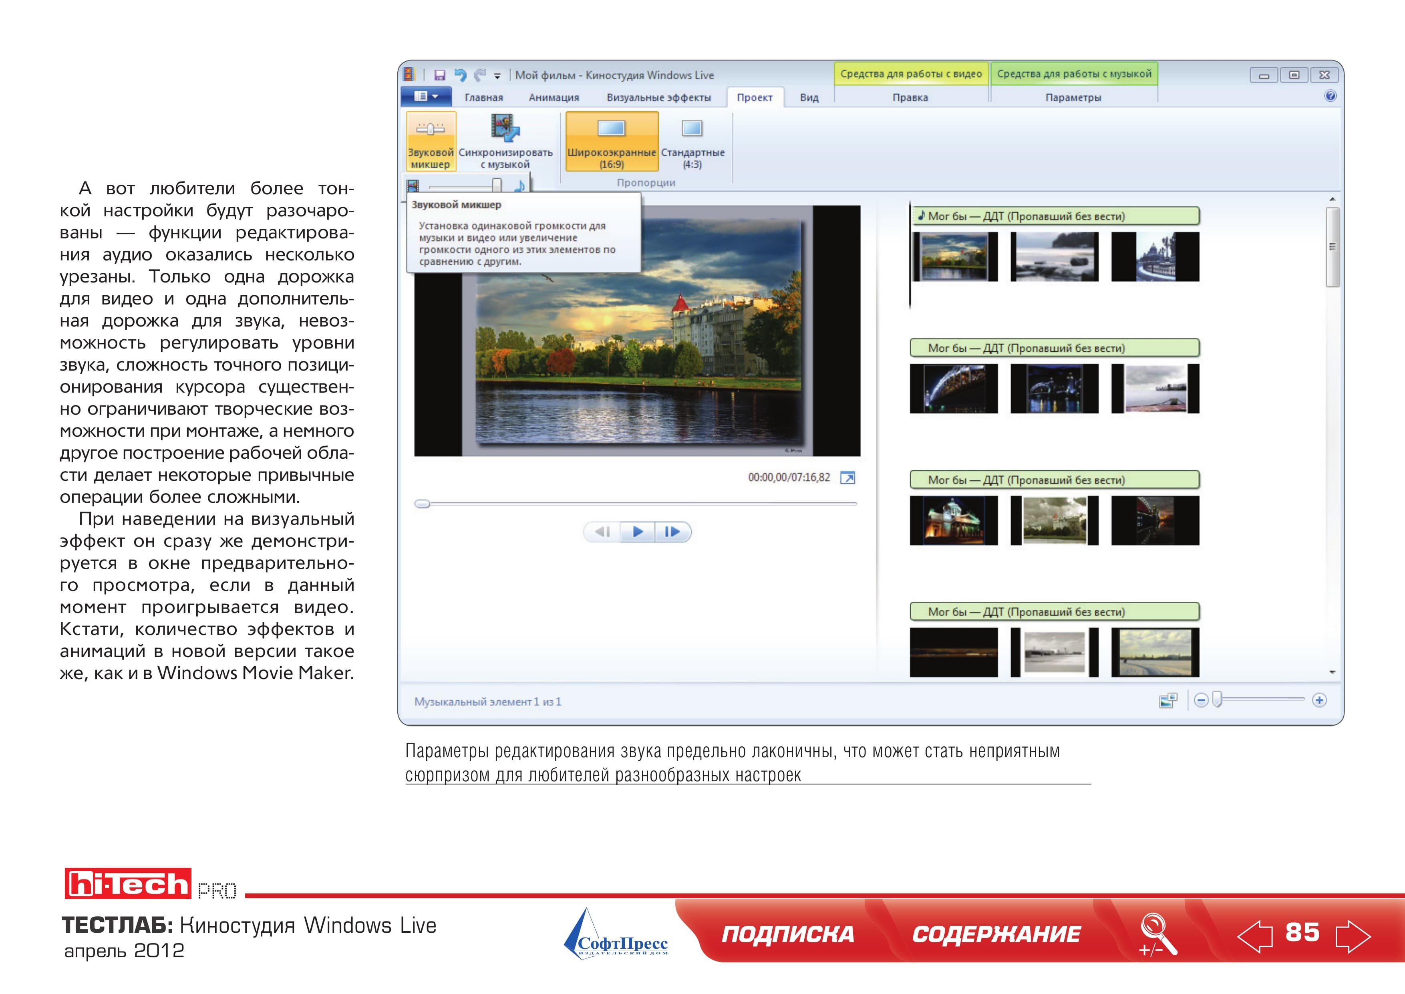Open the quick access toolbar customize arrow

[497, 77]
